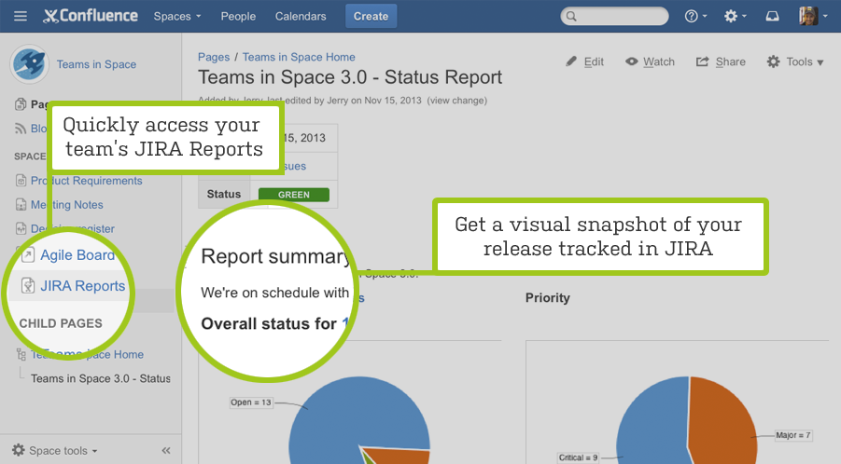Click the orange slice of Priority pie
841x464 pixels.
click(722, 423)
